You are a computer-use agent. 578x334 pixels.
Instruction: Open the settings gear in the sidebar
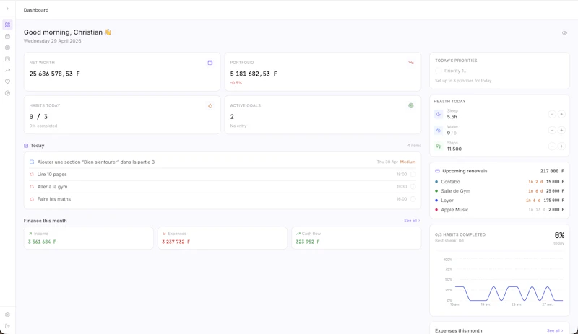[x=7, y=315]
